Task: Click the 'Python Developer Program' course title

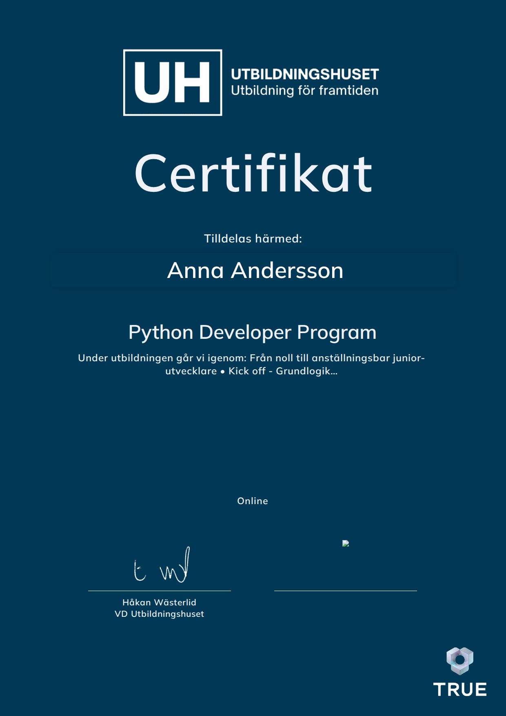Action: coord(253,332)
